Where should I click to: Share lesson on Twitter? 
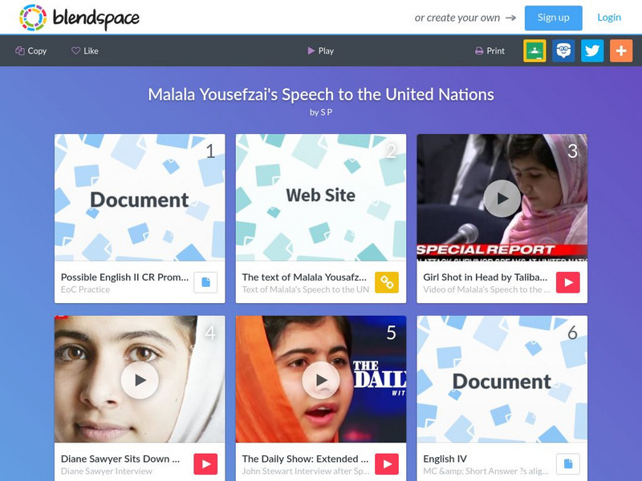pos(592,51)
